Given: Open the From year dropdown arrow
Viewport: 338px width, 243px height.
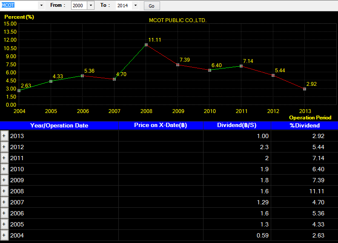Looking at the screenshot, I should click(x=91, y=6).
